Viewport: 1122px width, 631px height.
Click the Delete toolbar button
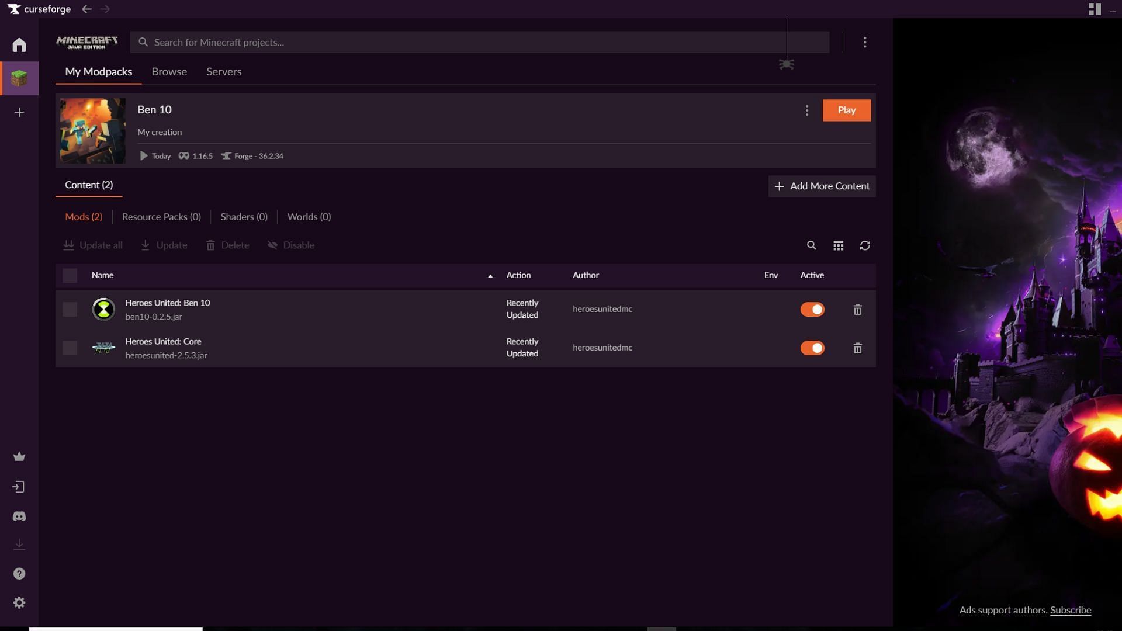[227, 245]
